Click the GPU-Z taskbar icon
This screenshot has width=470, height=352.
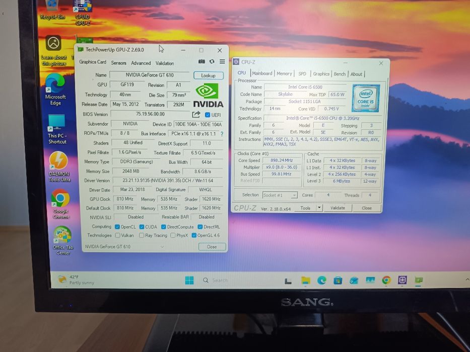(x=419, y=280)
